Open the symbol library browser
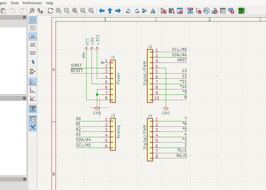266x190 pixels. point(172,11)
